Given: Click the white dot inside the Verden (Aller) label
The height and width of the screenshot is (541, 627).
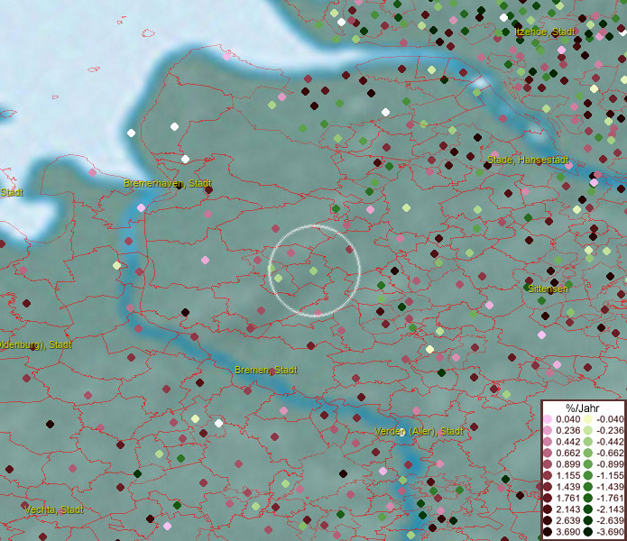Looking at the screenshot, I should tap(401, 433).
